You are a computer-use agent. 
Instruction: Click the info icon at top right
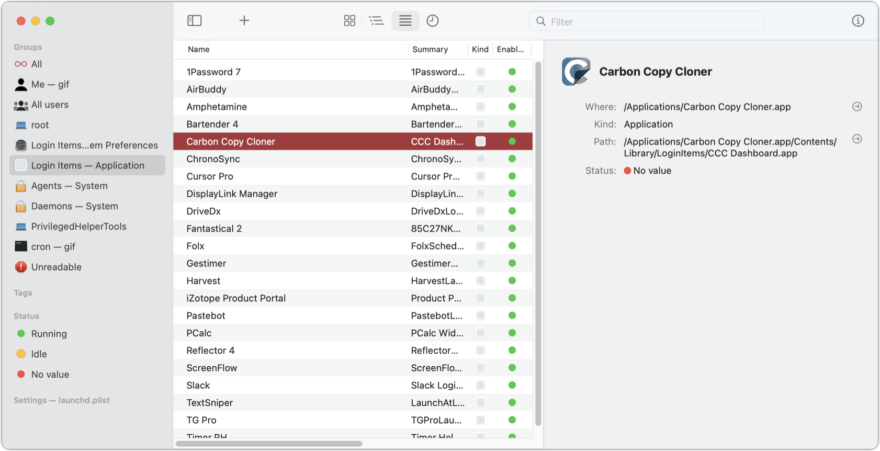[x=858, y=21]
